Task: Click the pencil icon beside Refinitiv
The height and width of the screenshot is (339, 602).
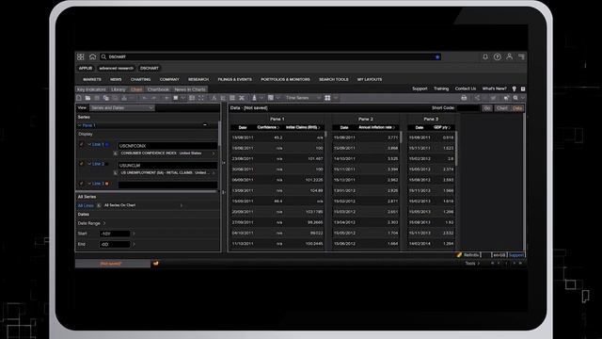Action: click(459, 255)
